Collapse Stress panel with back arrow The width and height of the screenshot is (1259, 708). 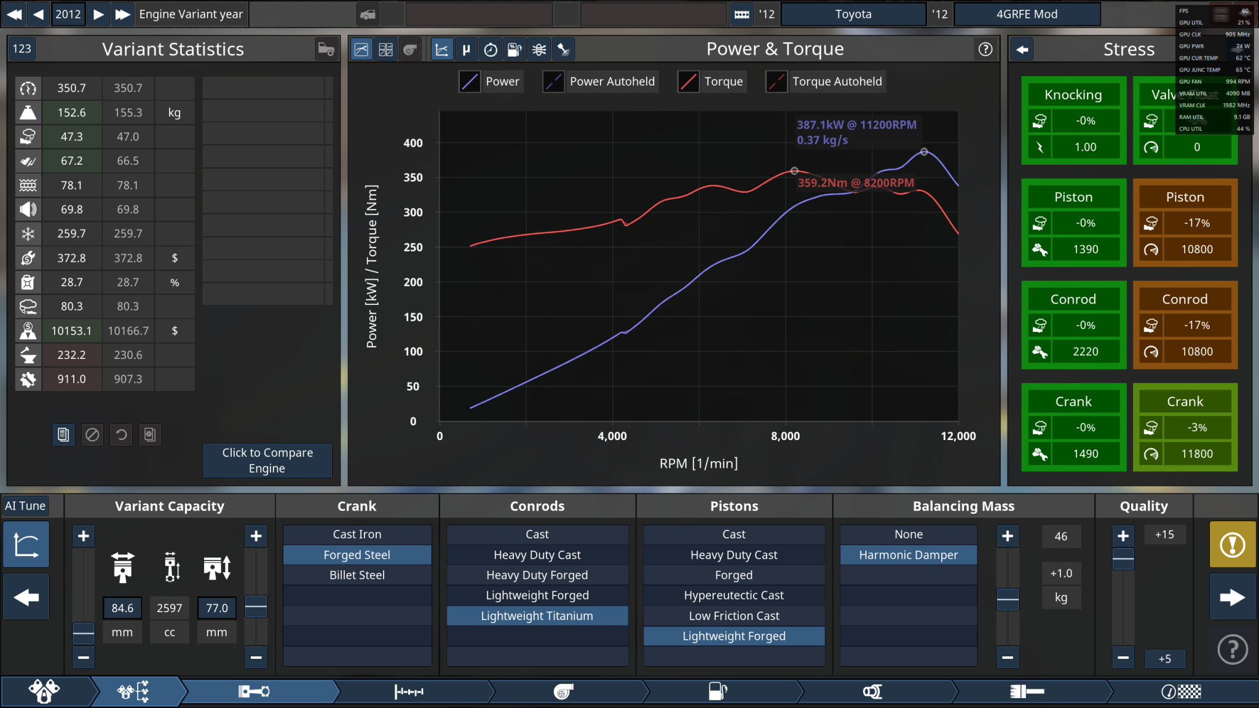(x=1022, y=50)
